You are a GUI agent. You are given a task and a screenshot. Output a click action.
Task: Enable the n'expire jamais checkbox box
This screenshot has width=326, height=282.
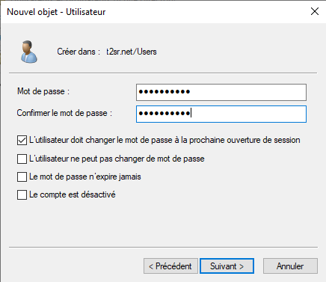coord(22,177)
